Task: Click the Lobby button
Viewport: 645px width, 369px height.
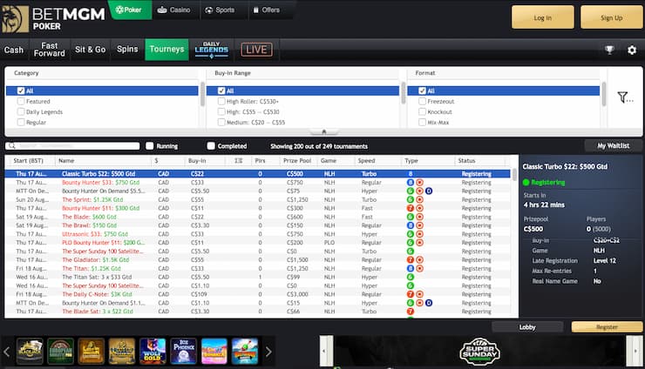Action: [x=527, y=327]
